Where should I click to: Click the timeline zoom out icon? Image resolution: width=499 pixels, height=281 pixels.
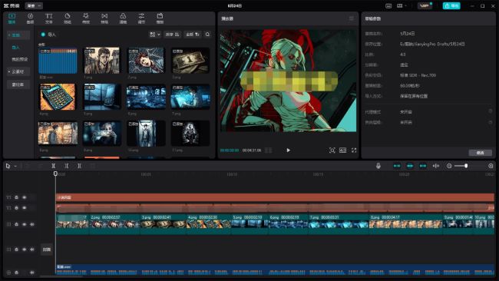(449, 166)
